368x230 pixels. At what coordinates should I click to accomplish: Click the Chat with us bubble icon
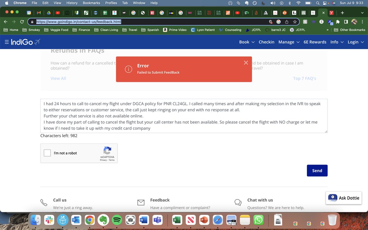pyautogui.click(x=238, y=203)
